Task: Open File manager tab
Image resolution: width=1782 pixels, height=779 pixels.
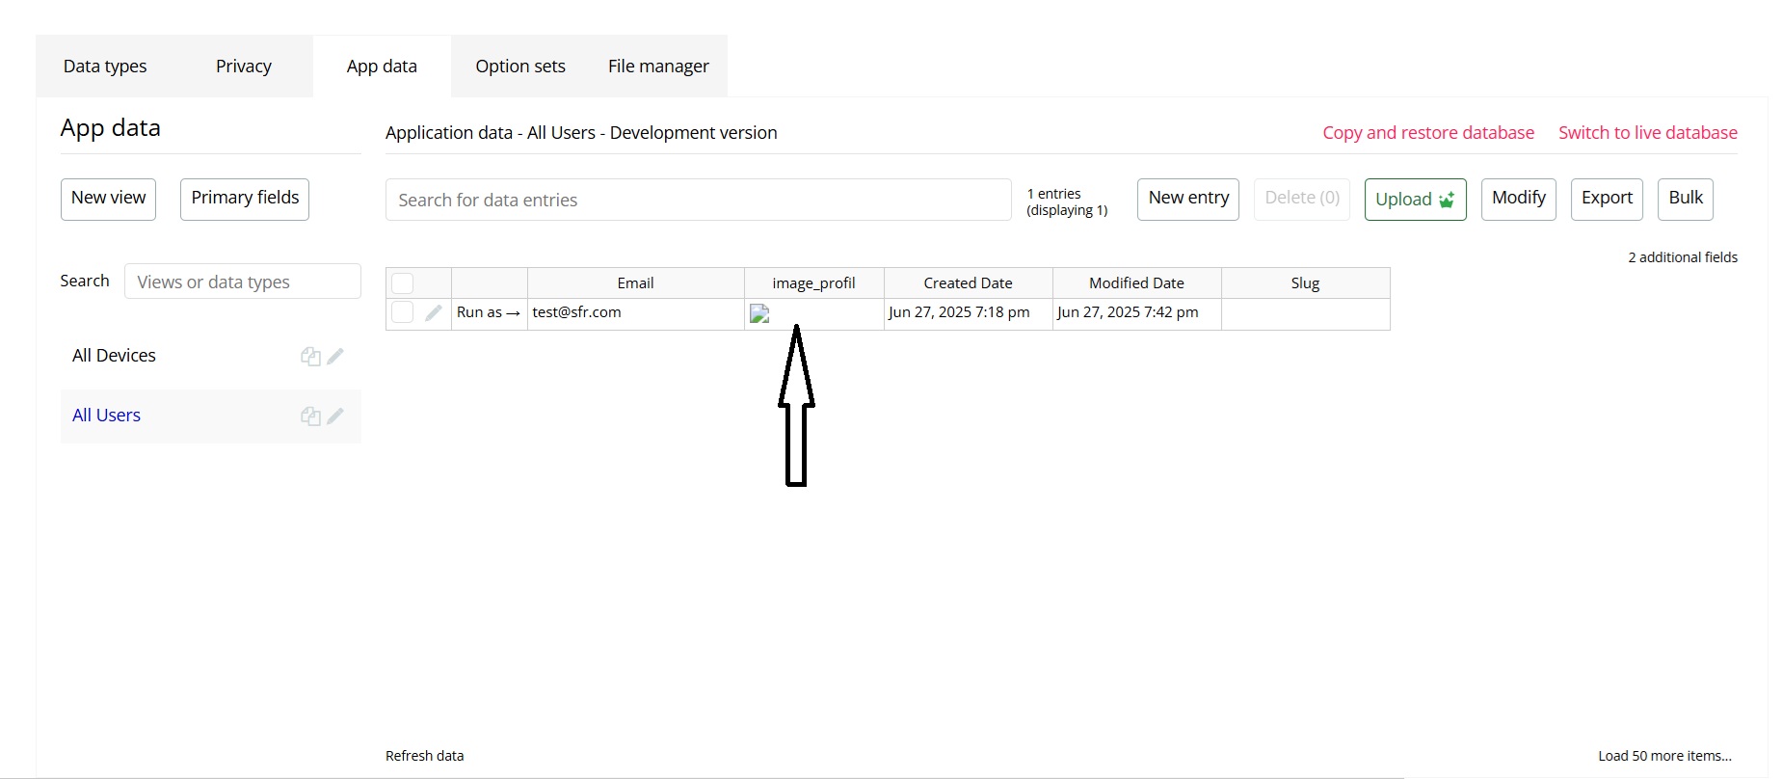Action: (x=658, y=67)
